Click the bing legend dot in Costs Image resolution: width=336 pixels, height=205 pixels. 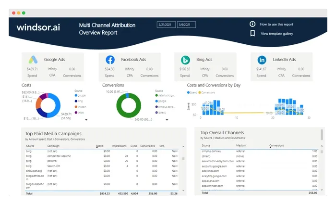[76, 101]
